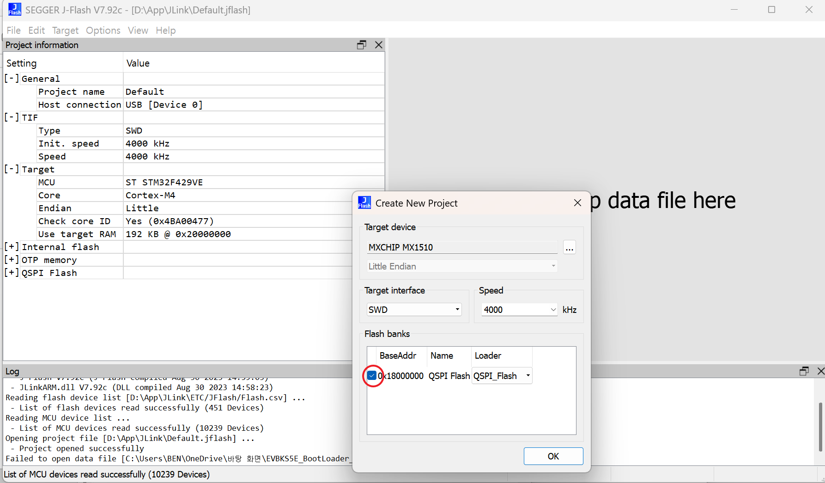This screenshot has height=483, width=825.
Task: Expand the OTP memory settings group
Action: click(x=12, y=260)
